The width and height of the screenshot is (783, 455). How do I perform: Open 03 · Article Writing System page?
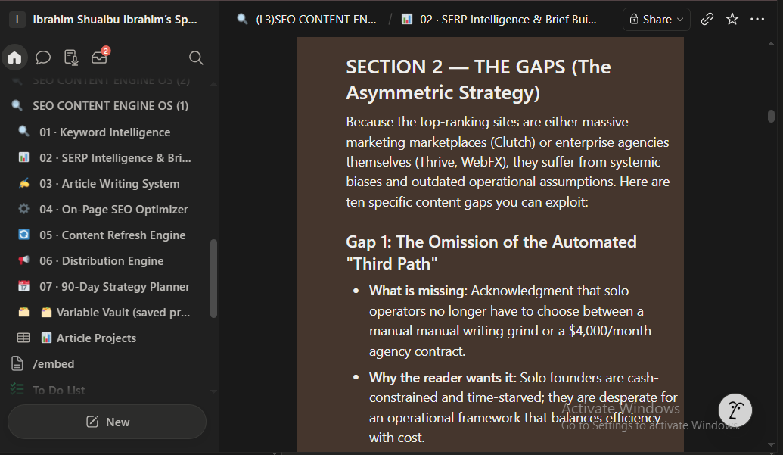coord(110,184)
